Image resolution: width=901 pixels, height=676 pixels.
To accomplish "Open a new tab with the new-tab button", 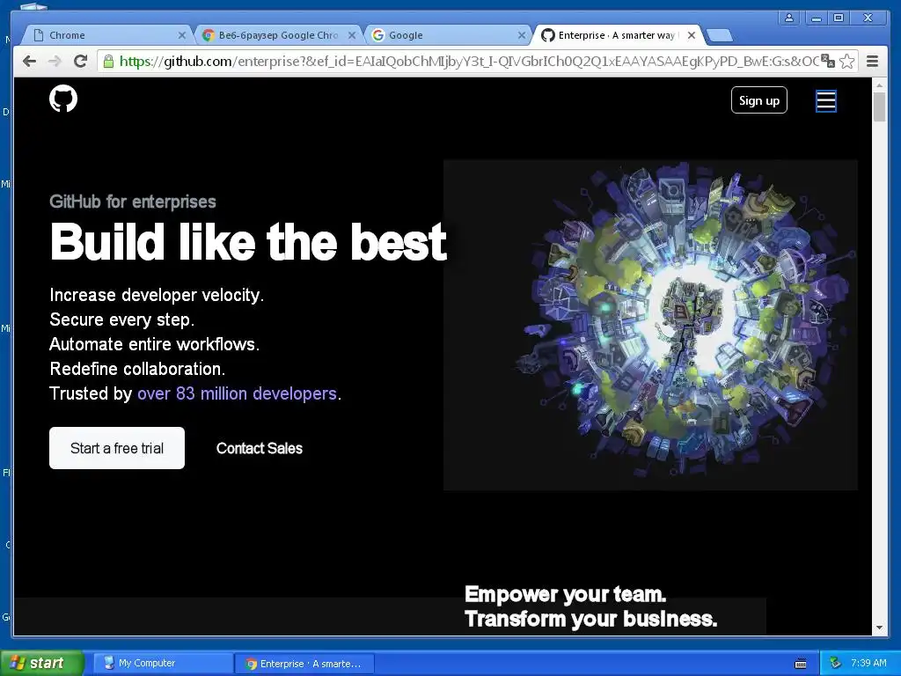I will [x=719, y=35].
